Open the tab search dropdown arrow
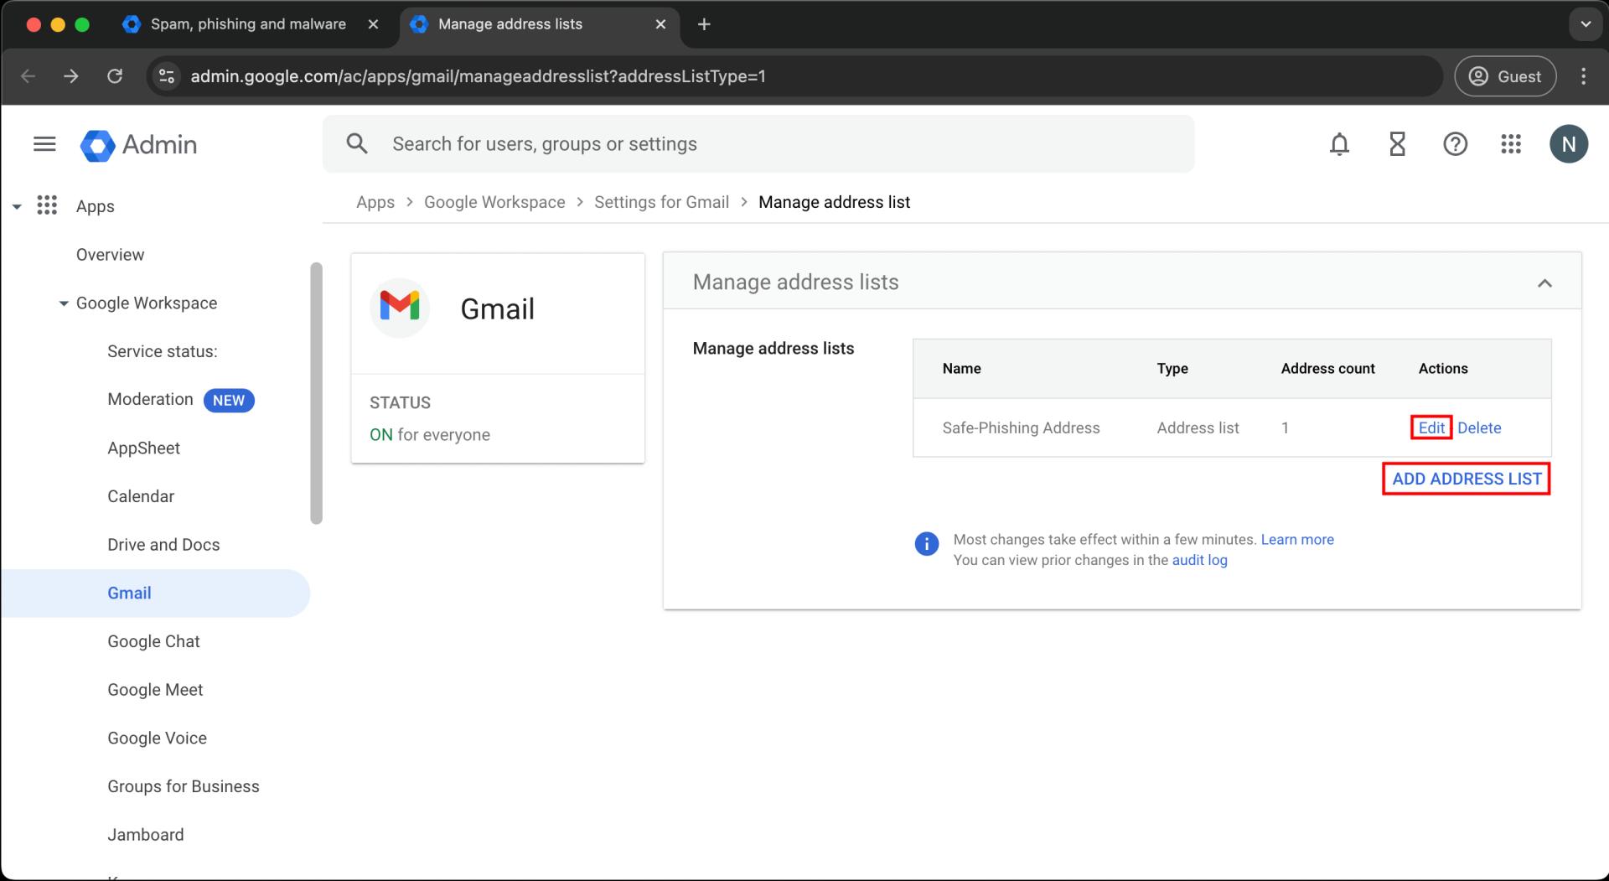Screen dimensions: 1609x881 [x=1586, y=24]
